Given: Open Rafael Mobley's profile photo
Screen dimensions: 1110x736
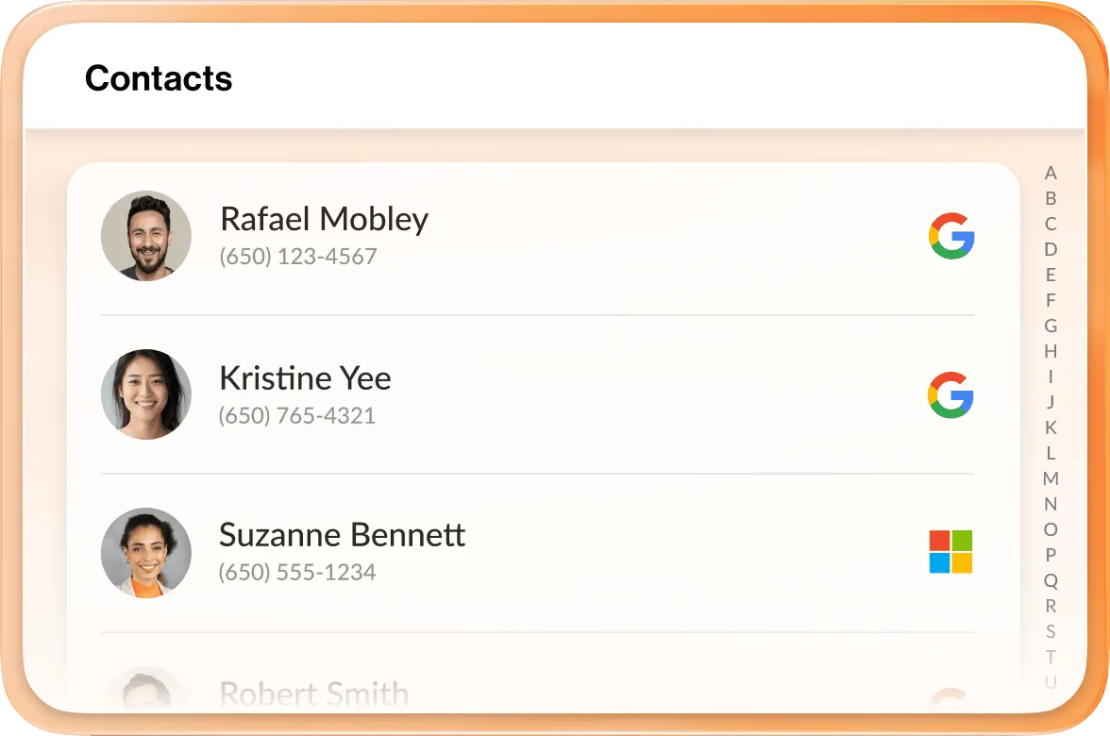Looking at the screenshot, I should [146, 236].
